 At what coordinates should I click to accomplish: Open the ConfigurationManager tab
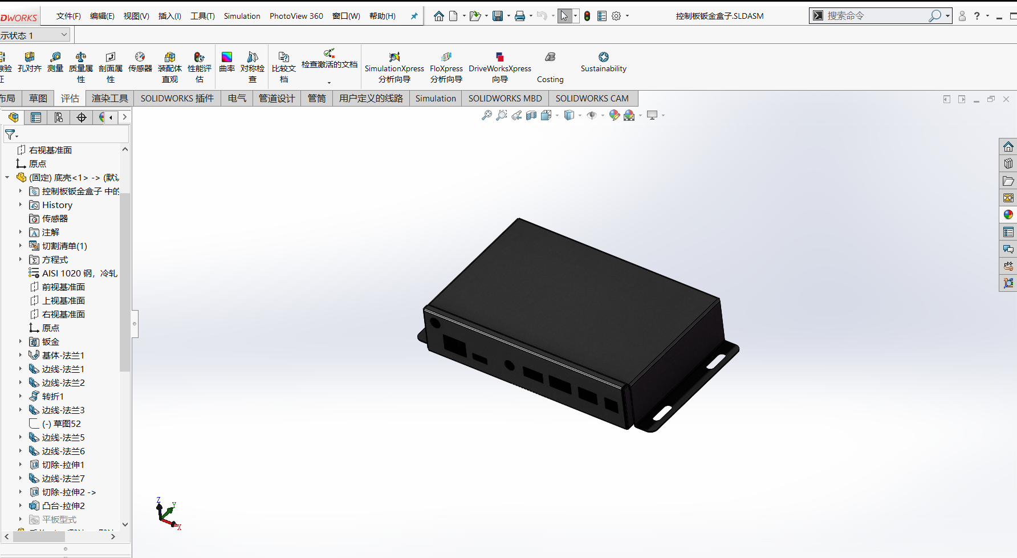59,117
